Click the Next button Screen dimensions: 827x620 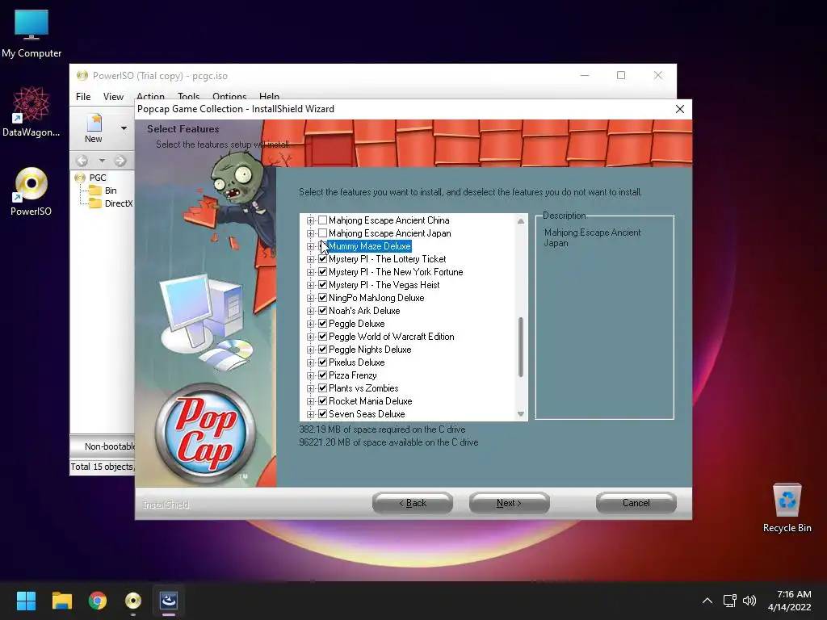point(509,503)
